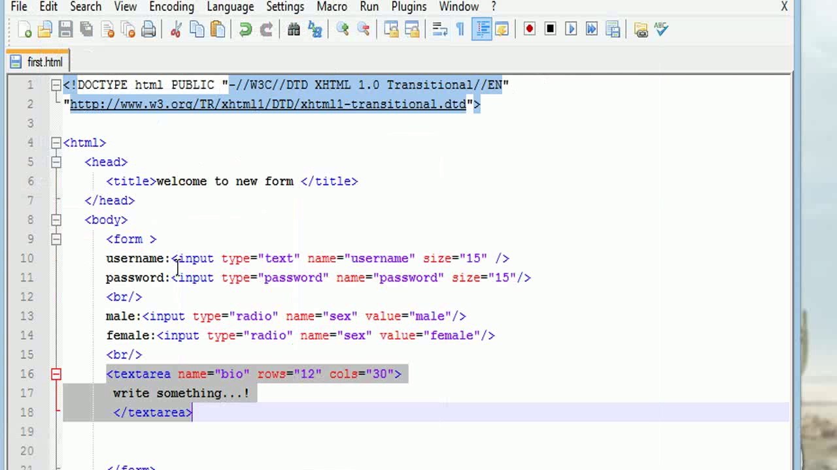Click line number 13 in the margin
Screen dimensions: 837x470
coord(27,316)
